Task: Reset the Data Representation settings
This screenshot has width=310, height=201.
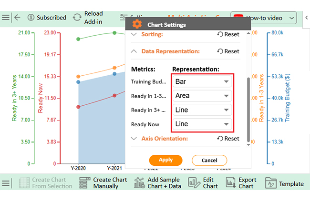Action: (x=228, y=51)
